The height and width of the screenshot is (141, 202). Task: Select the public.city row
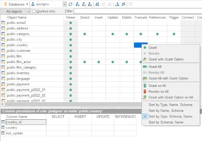coord(15,40)
